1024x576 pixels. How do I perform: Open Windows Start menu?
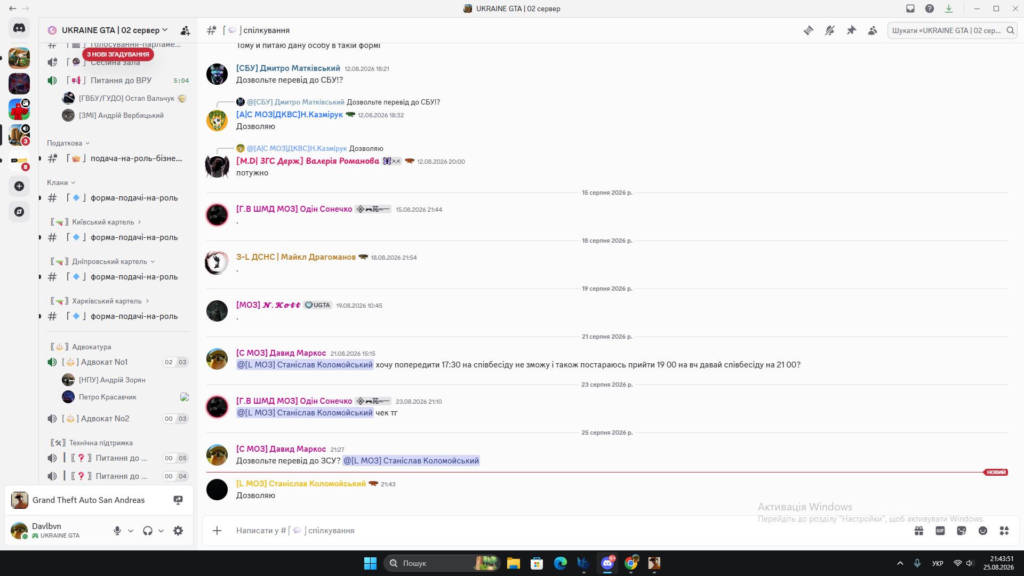coord(370,563)
